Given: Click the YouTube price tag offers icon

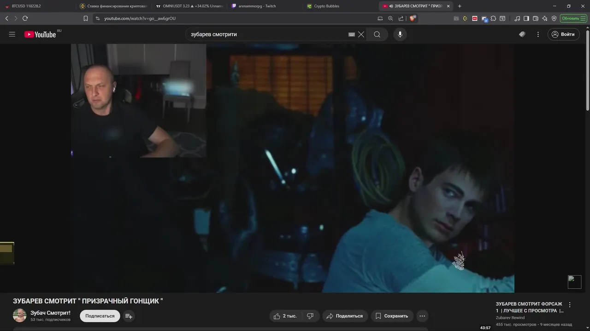Looking at the screenshot, I should (x=522, y=34).
